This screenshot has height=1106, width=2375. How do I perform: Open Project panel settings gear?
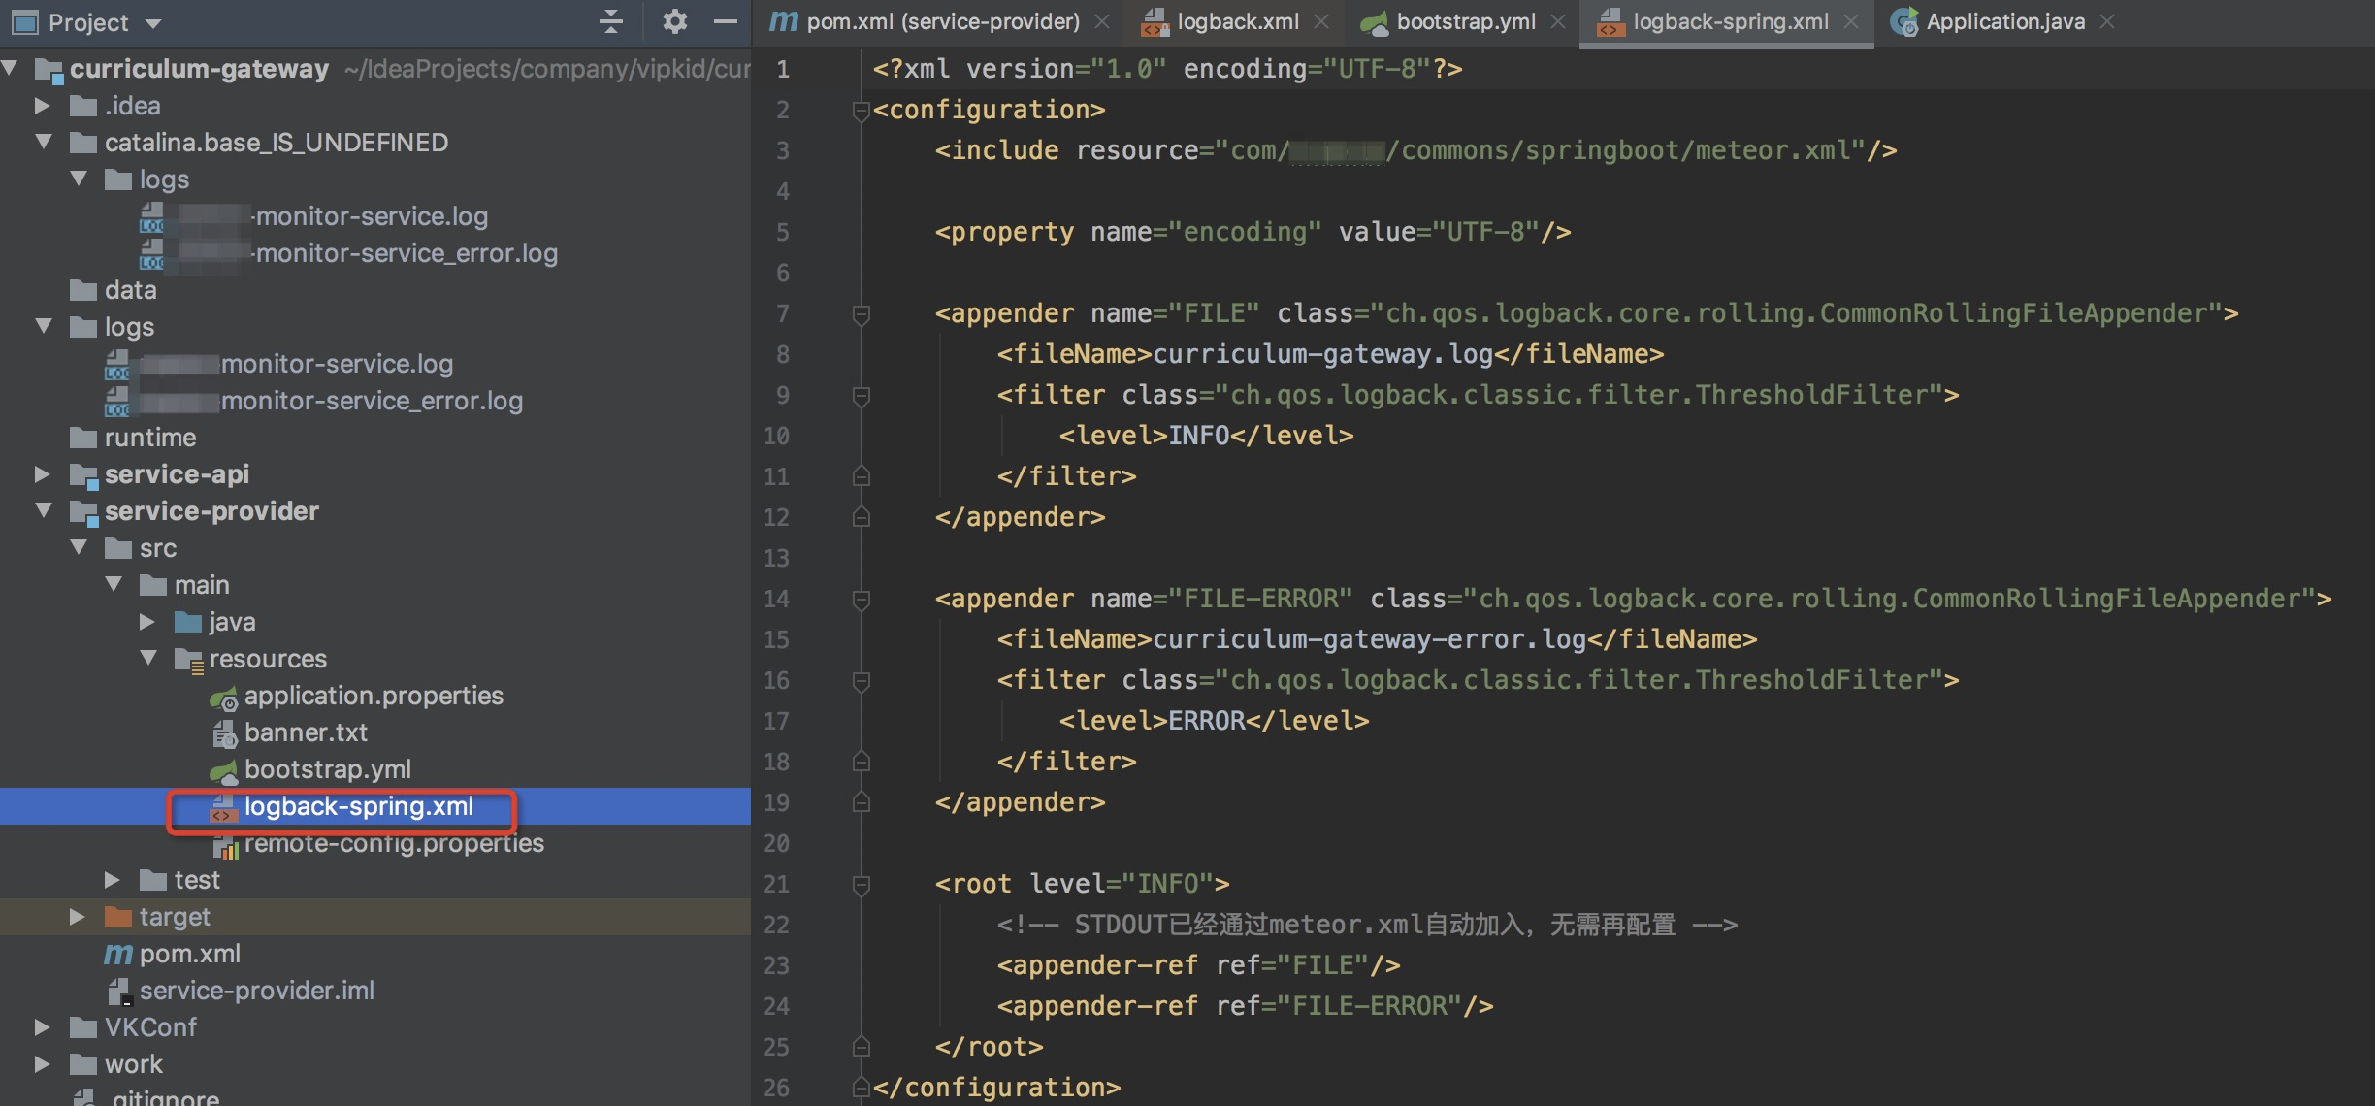click(x=674, y=21)
